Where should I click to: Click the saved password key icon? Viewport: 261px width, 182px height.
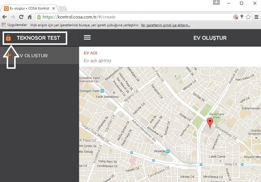pos(242,17)
